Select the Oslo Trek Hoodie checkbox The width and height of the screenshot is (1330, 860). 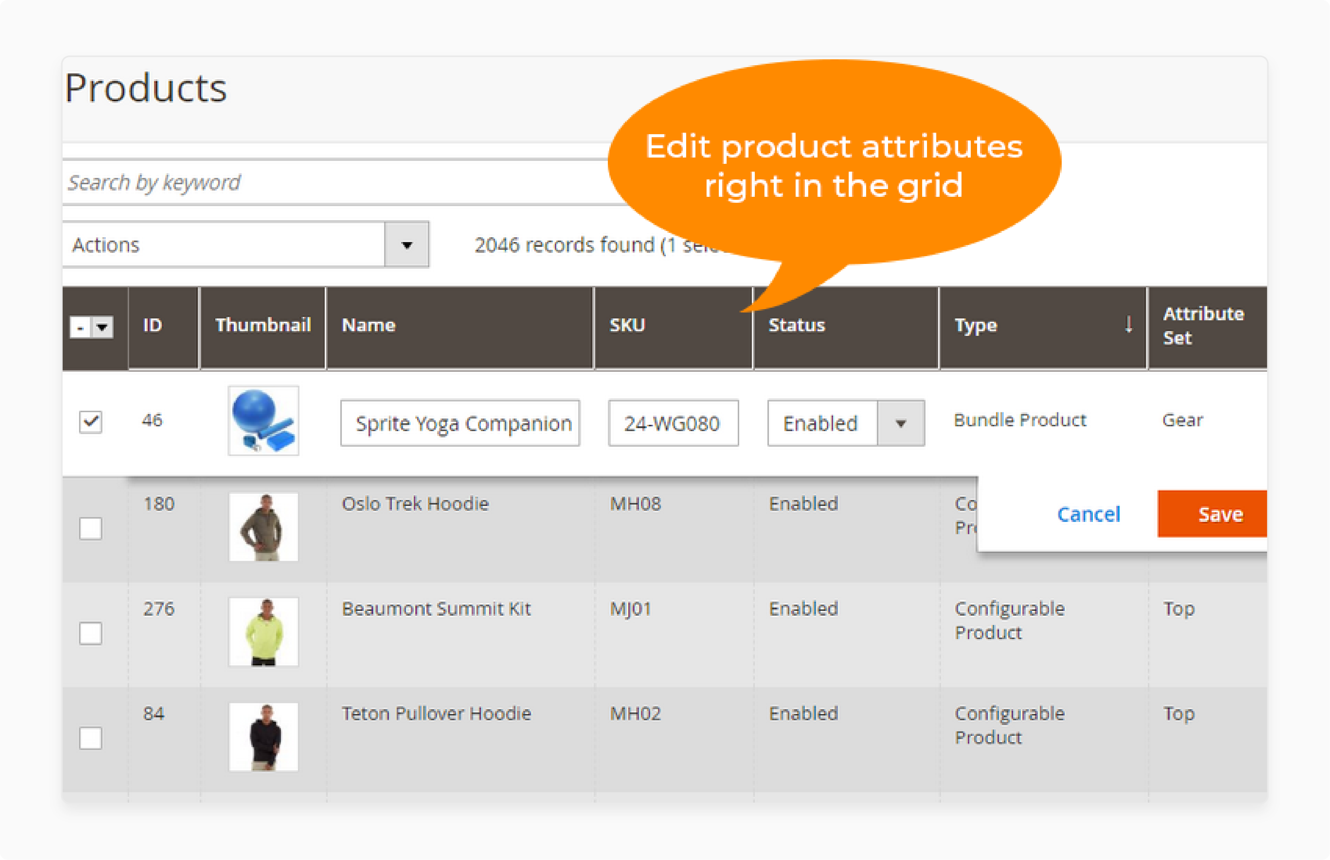(91, 529)
